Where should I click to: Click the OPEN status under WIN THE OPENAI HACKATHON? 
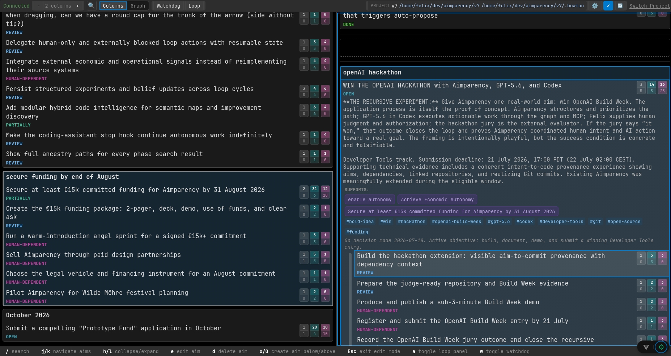(349, 94)
